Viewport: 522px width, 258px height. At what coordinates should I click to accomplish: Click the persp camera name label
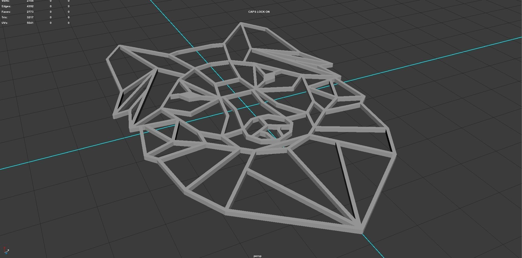click(x=257, y=256)
